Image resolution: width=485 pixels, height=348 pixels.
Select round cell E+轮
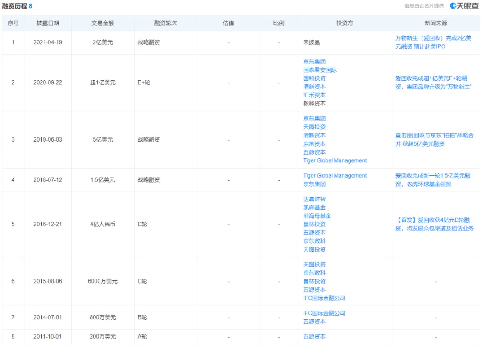click(144, 82)
